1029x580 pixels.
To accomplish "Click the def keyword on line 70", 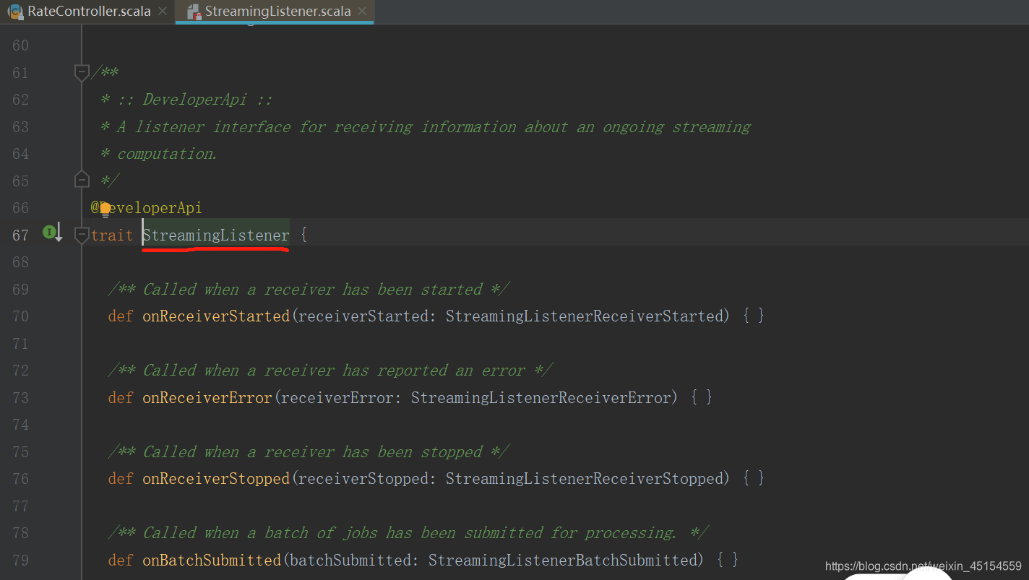I will click(x=121, y=316).
